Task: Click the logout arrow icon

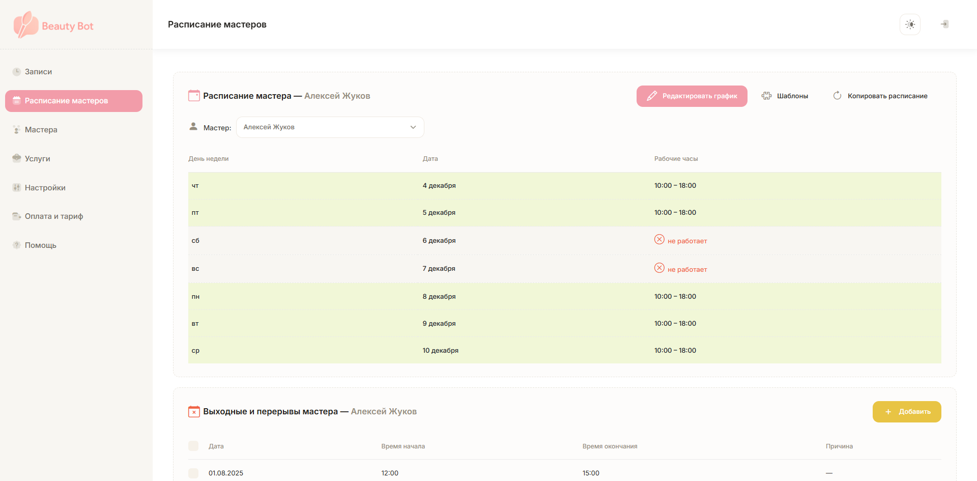Action: 944,24
